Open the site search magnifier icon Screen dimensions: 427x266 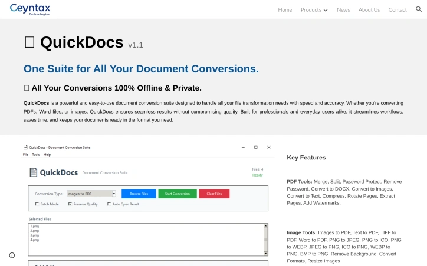pyautogui.click(x=419, y=9)
